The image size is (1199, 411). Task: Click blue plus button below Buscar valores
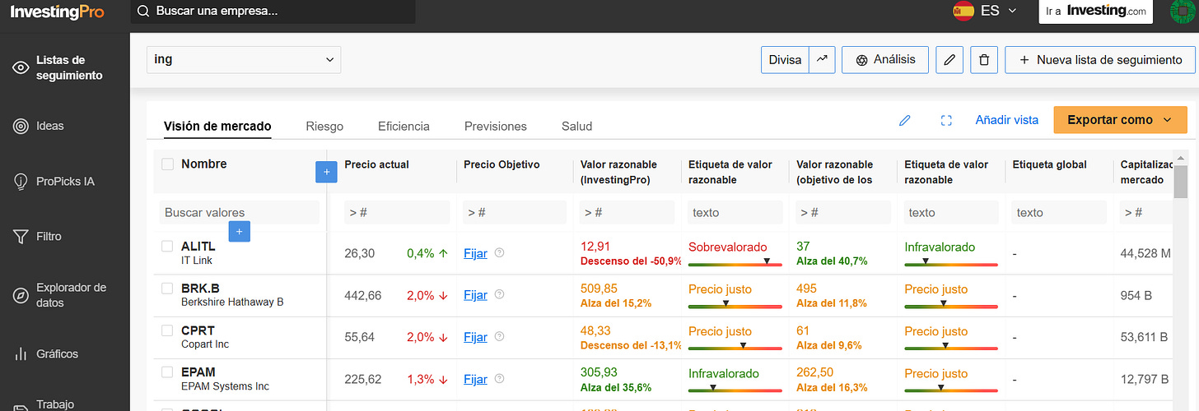240,232
